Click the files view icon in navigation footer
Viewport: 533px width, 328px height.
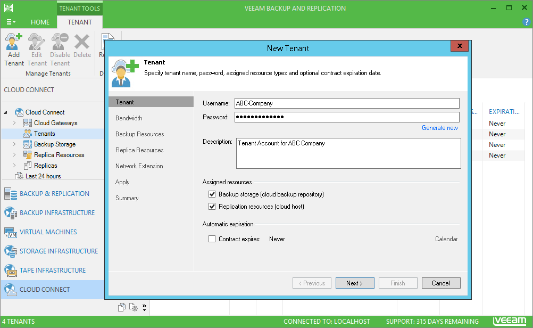(122, 308)
